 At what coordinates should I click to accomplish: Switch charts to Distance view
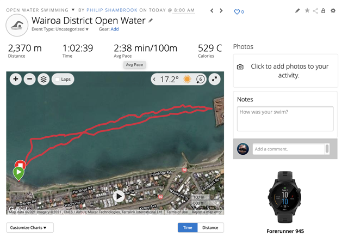pos(210,227)
